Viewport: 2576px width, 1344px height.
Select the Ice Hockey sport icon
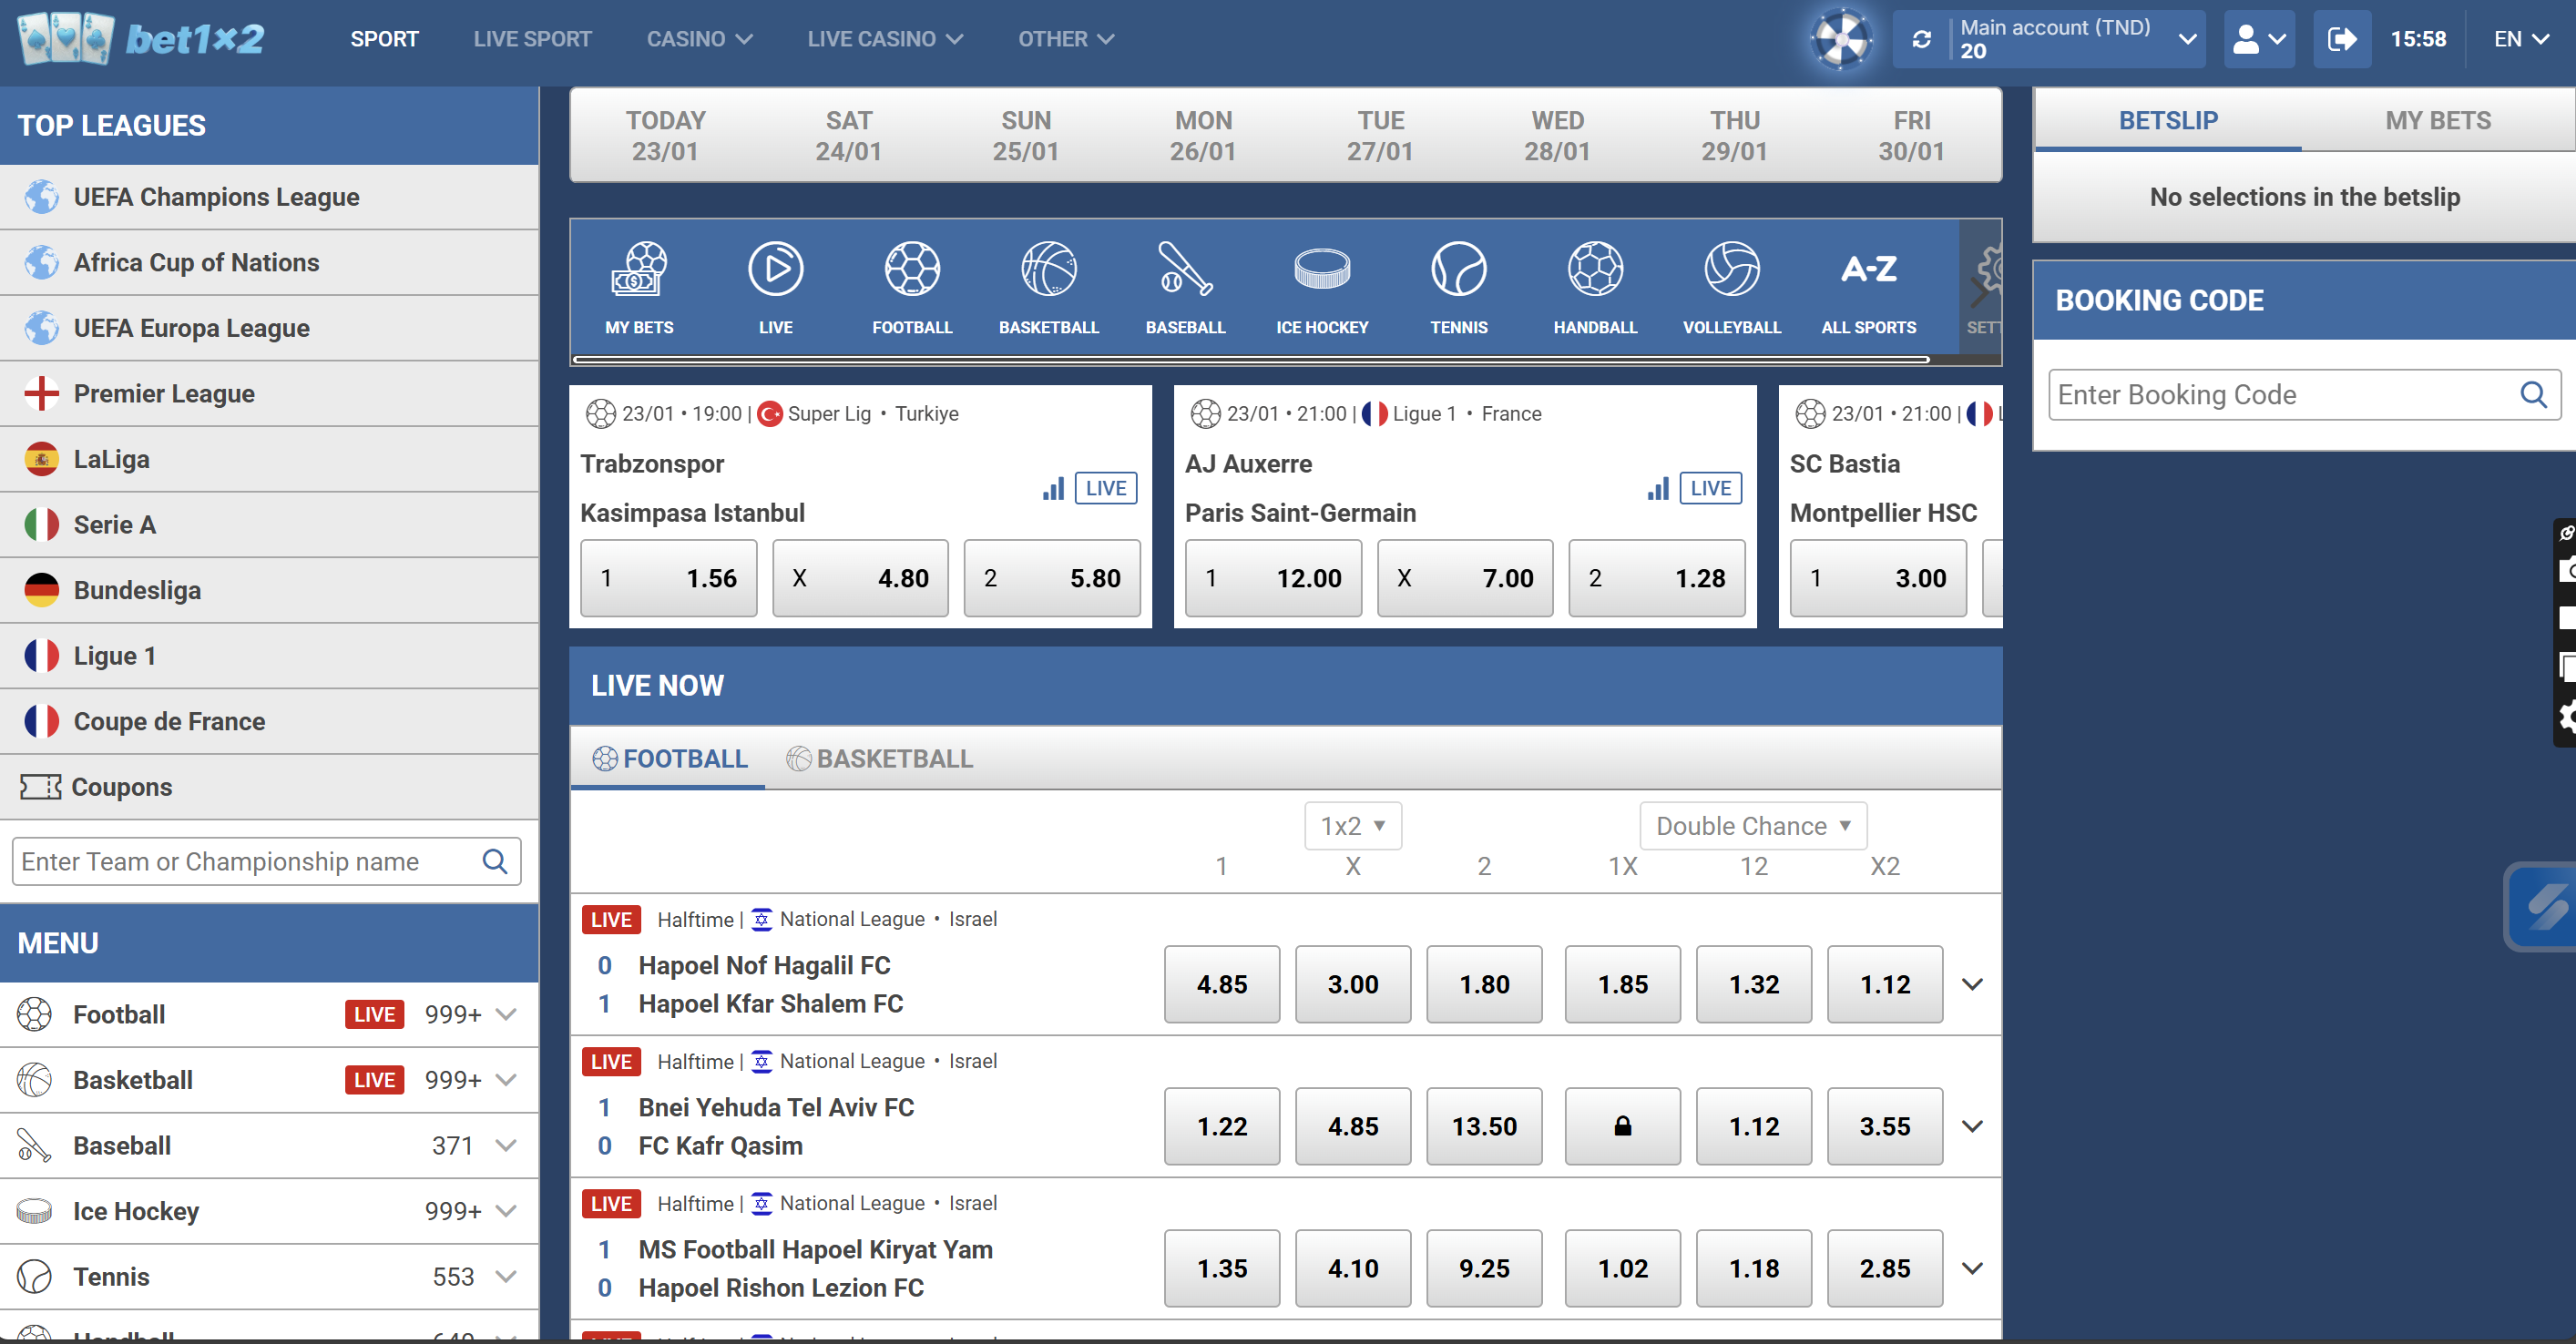click(x=1322, y=285)
